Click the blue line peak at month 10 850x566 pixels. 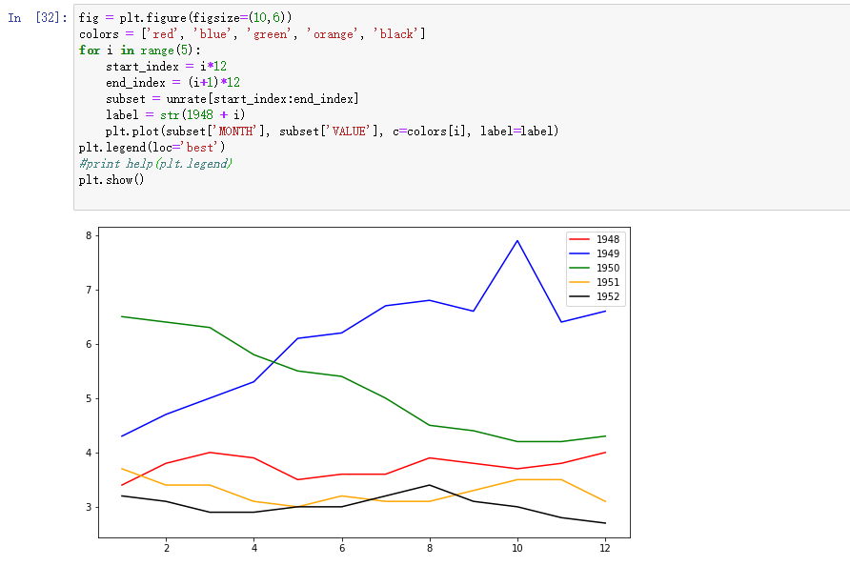click(x=517, y=241)
